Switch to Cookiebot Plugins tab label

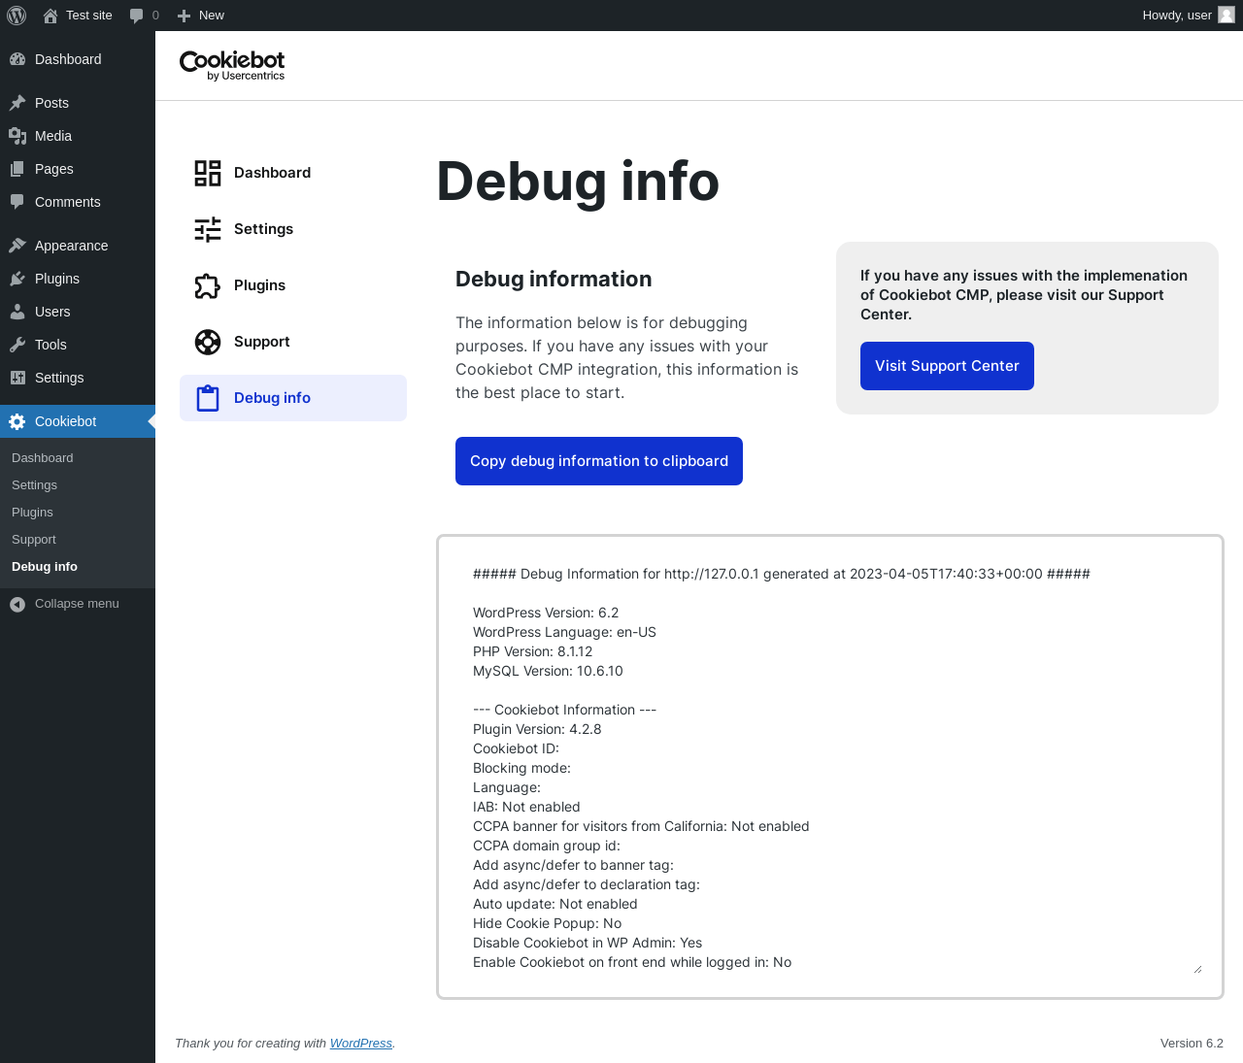(x=259, y=285)
